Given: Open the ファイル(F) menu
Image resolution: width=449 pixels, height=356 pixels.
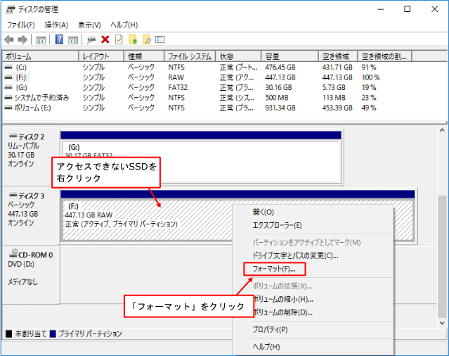Looking at the screenshot, I should pyautogui.click(x=20, y=25).
